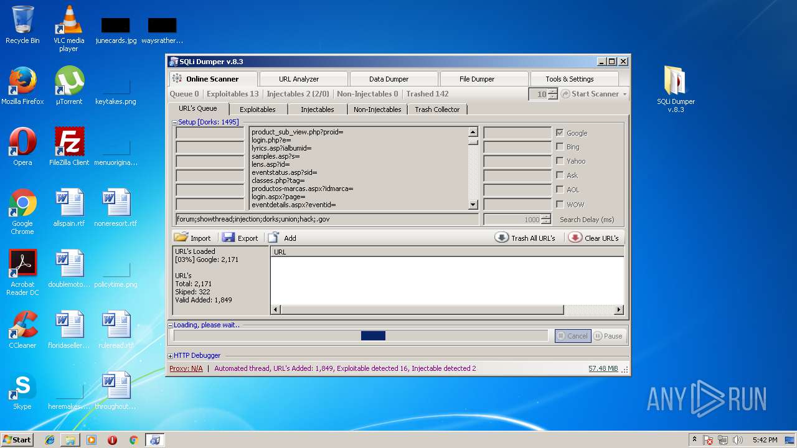Click Trash All URL's down-arrow icon
The image size is (797, 448).
tap(502, 238)
